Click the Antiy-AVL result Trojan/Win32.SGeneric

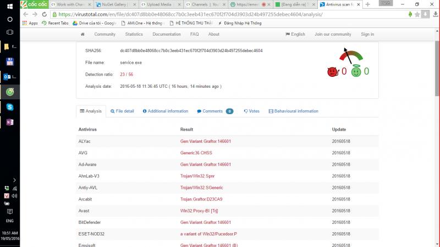(x=201, y=188)
